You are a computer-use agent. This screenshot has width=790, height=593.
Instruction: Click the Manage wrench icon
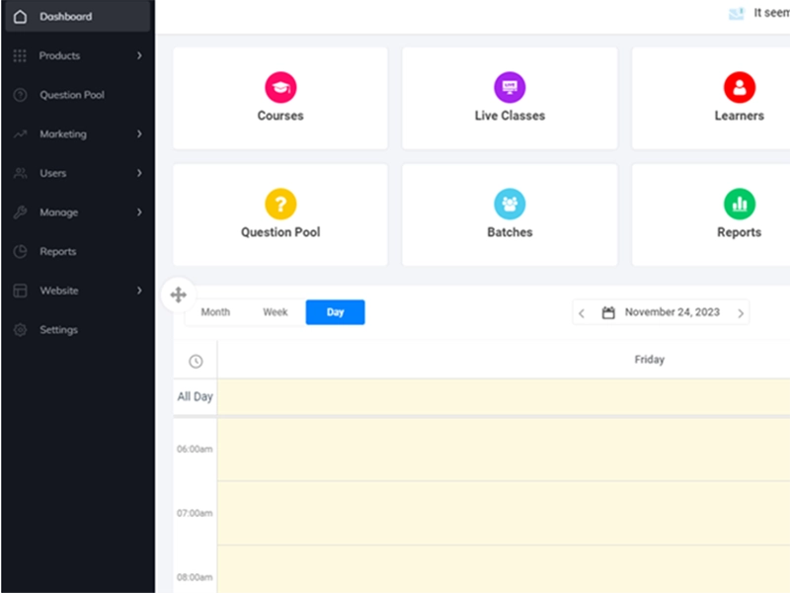[20, 212]
